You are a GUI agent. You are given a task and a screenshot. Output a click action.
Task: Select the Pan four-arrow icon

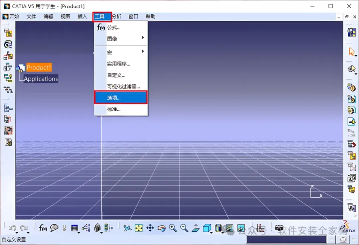tap(150, 228)
